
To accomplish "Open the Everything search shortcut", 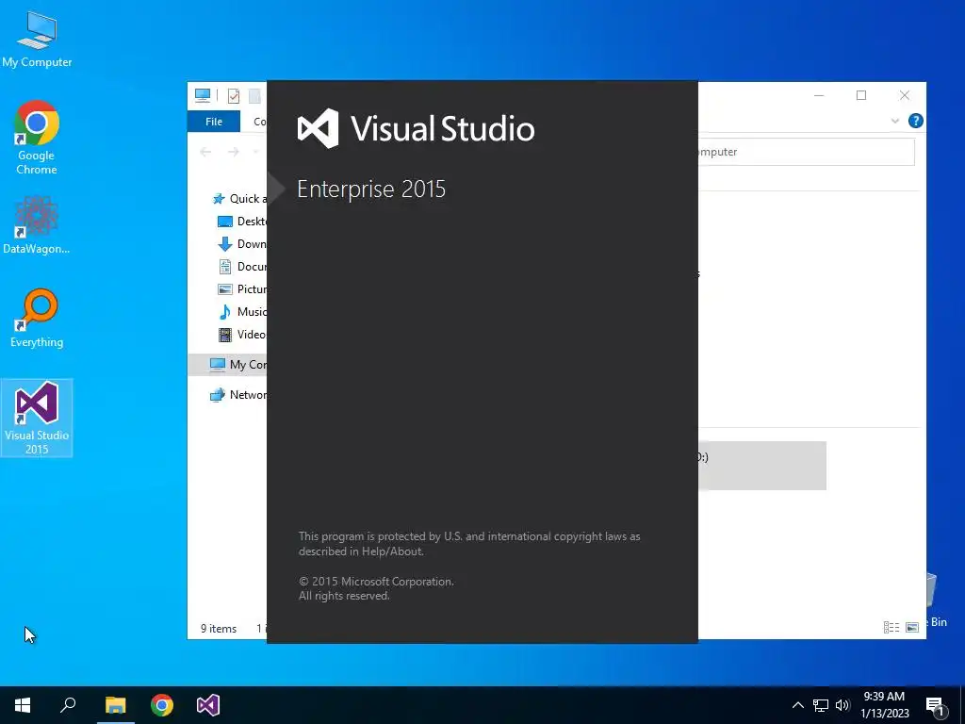I will tap(37, 319).
